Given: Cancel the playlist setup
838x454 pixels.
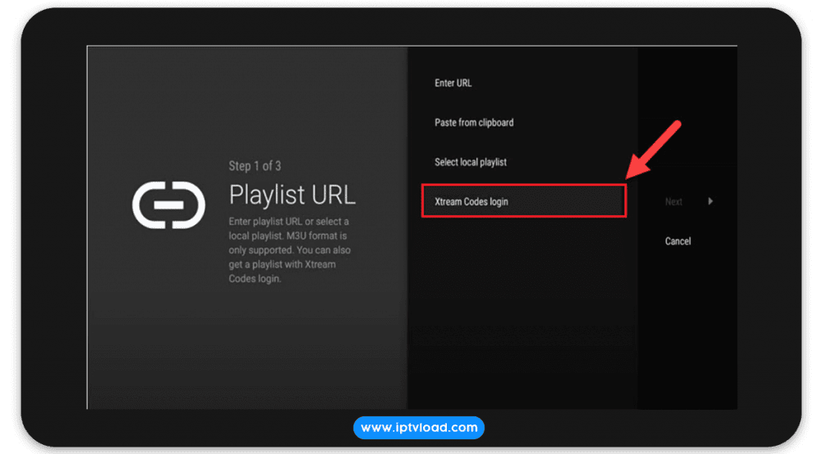Looking at the screenshot, I should [678, 240].
